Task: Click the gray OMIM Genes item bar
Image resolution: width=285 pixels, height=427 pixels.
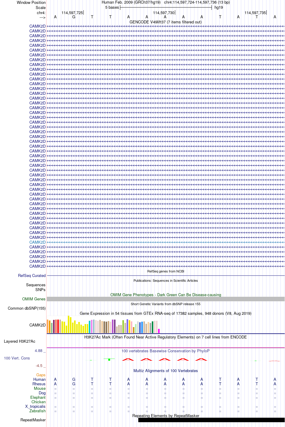Action: coord(166,299)
